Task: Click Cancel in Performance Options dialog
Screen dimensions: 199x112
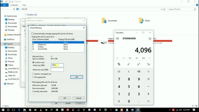Action: pos(68,103)
